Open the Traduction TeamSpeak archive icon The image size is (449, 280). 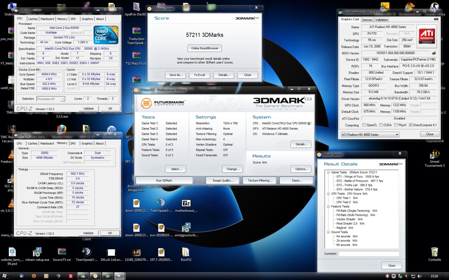136,36
